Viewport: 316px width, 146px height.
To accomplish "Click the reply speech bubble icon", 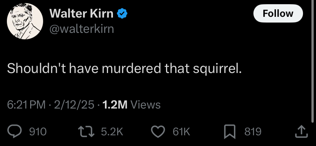I will (x=14, y=131).
